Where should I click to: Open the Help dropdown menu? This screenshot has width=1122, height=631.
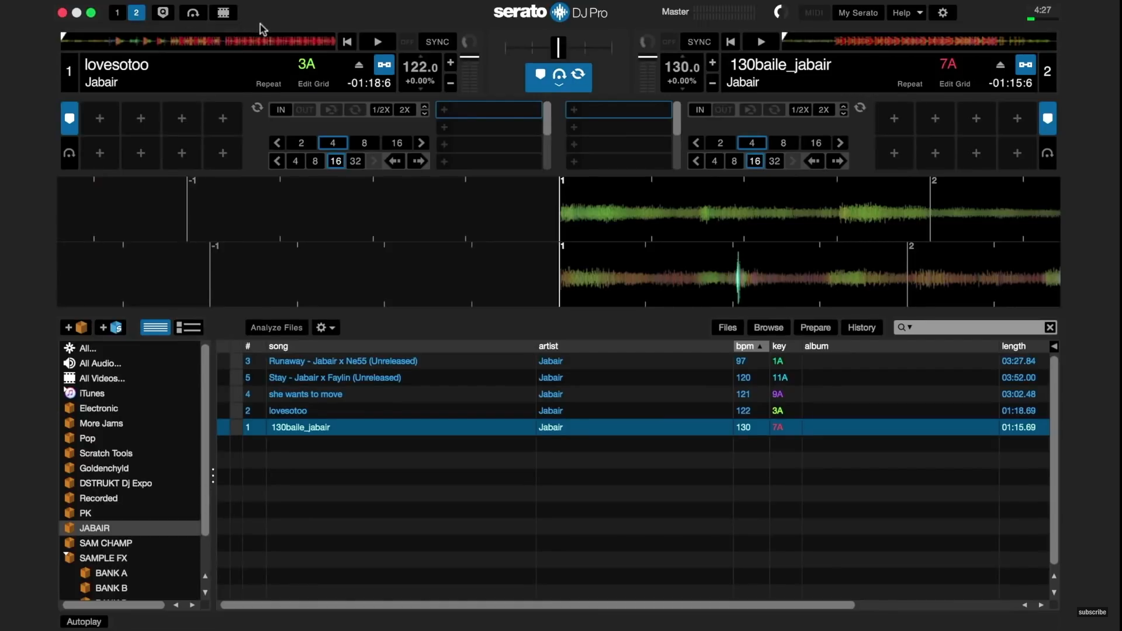[906, 13]
